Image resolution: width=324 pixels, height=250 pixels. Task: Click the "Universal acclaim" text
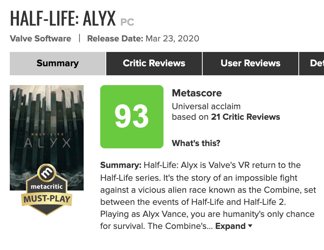tap(206, 106)
